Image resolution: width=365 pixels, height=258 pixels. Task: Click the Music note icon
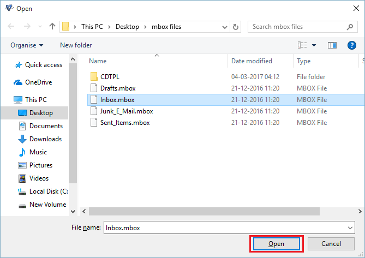pos(22,152)
